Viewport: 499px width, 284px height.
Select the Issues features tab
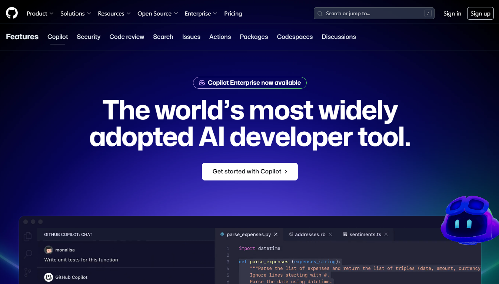pos(191,37)
